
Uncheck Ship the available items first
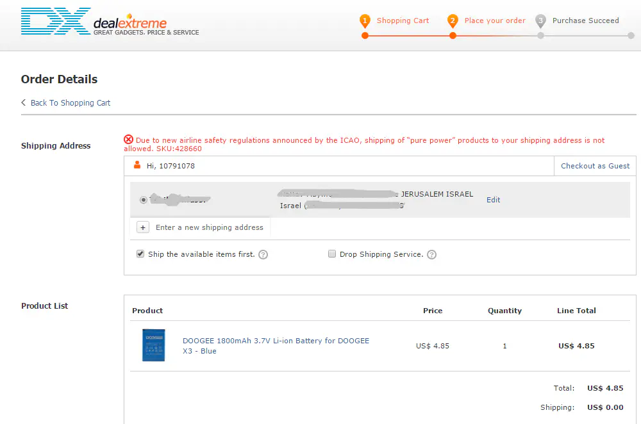pos(140,254)
